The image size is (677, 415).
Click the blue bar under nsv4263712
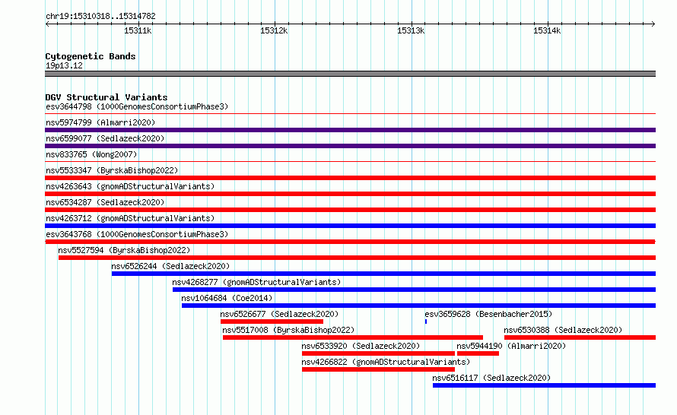pos(350,226)
